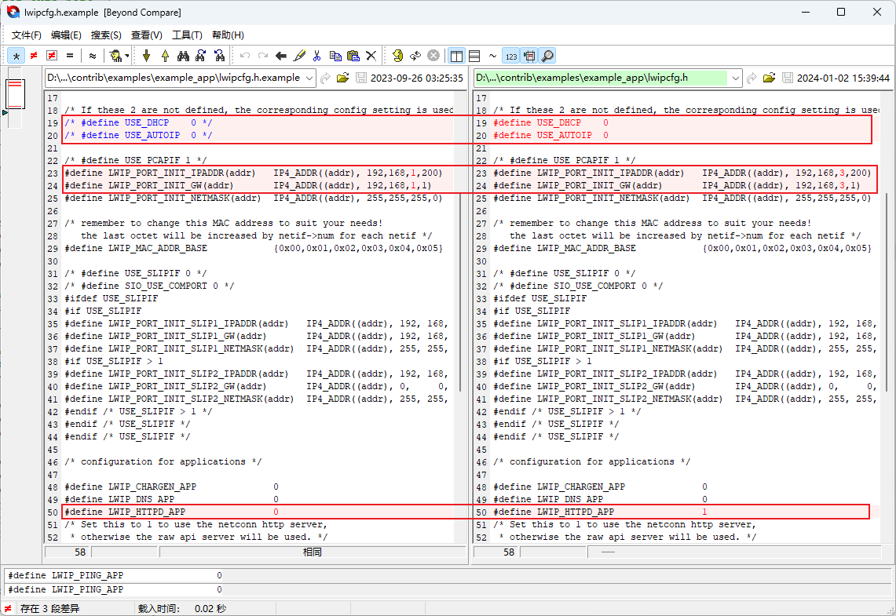Expand the right file path dropdown
The width and height of the screenshot is (896, 616).
pos(735,78)
